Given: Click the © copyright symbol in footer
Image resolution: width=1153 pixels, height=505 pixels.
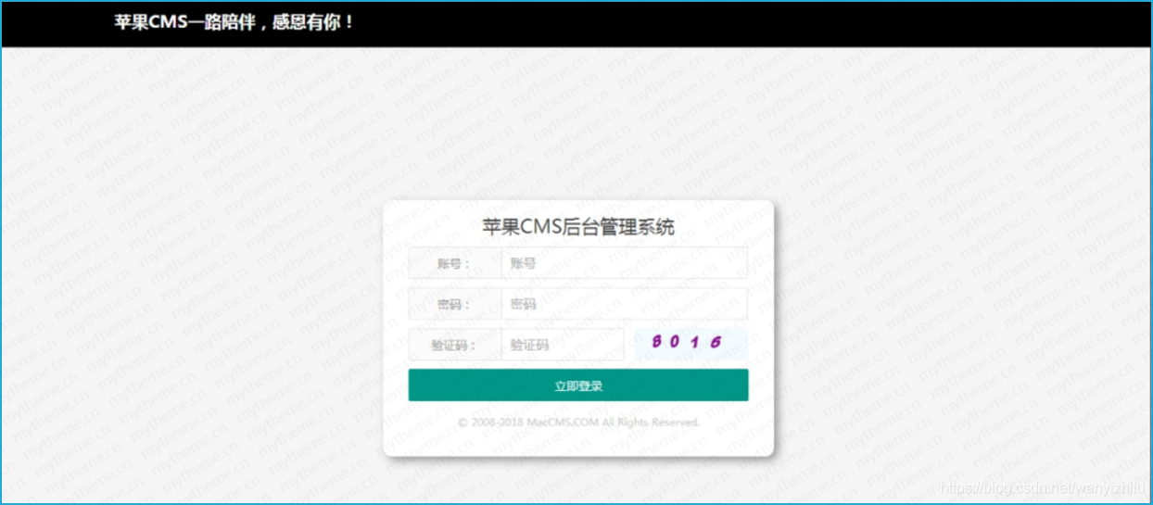Looking at the screenshot, I should (x=462, y=423).
